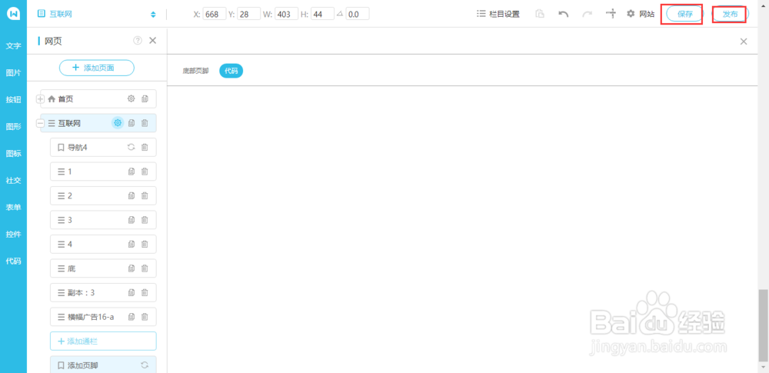The width and height of the screenshot is (769, 373).
Task: Open the 图片 (Image) sidebar tool
Action: pyautogui.click(x=13, y=72)
